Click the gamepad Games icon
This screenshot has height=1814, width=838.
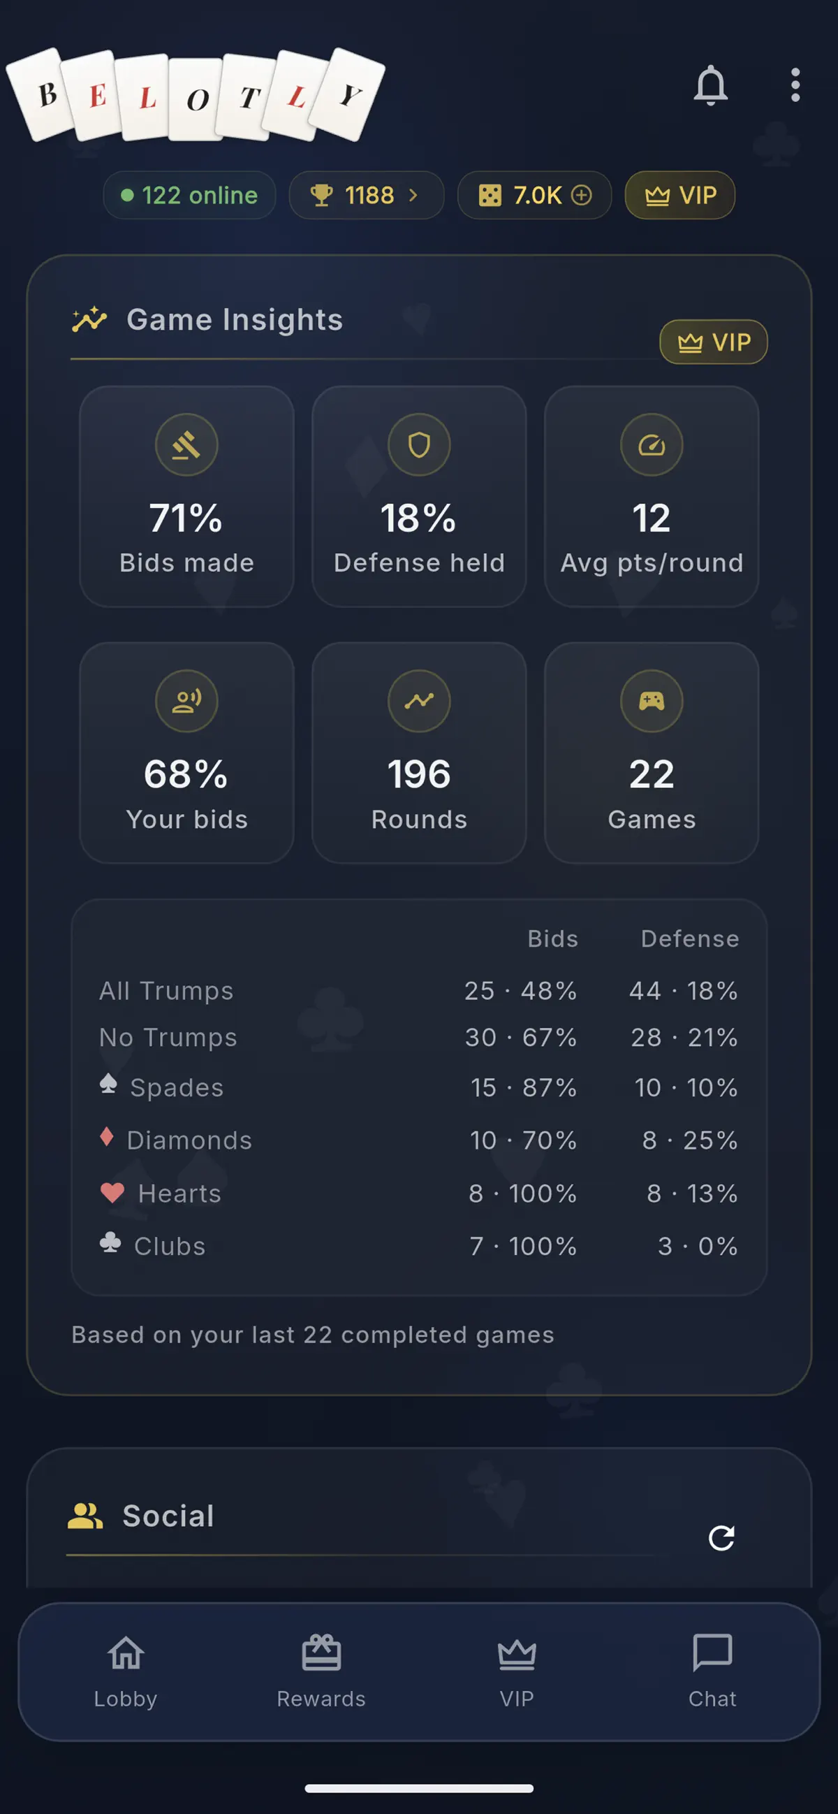click(x=651, y=701)
